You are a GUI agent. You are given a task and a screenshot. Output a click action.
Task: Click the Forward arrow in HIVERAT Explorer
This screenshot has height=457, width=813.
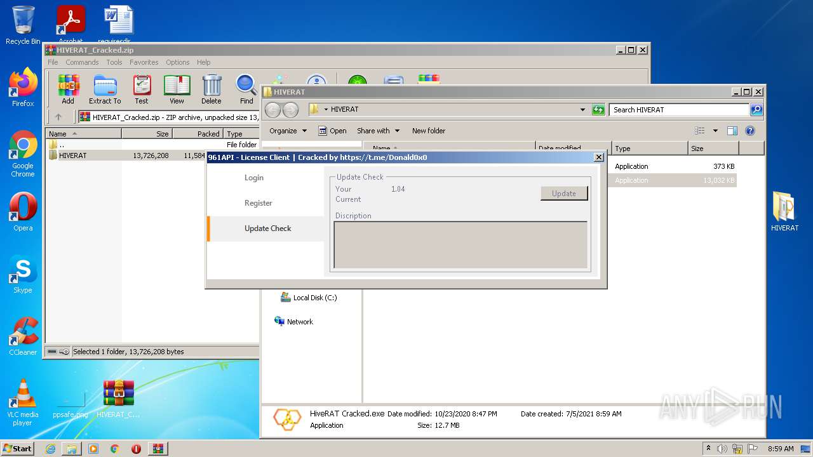tap(290, 110)
